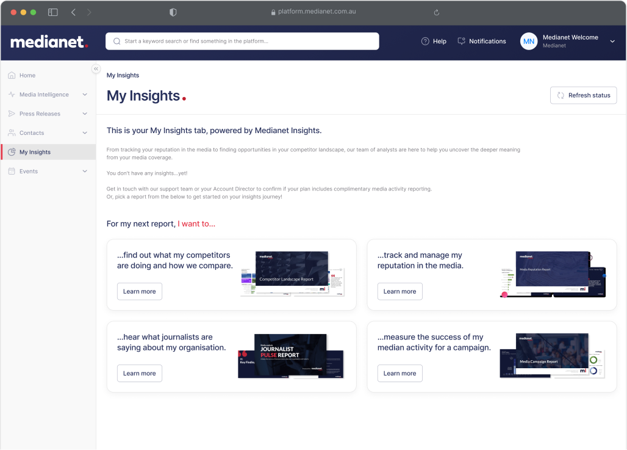Viewport: 627px width, 450px height.
Task: Open Contacts via its sidebar icon
Action: point(10,132)
